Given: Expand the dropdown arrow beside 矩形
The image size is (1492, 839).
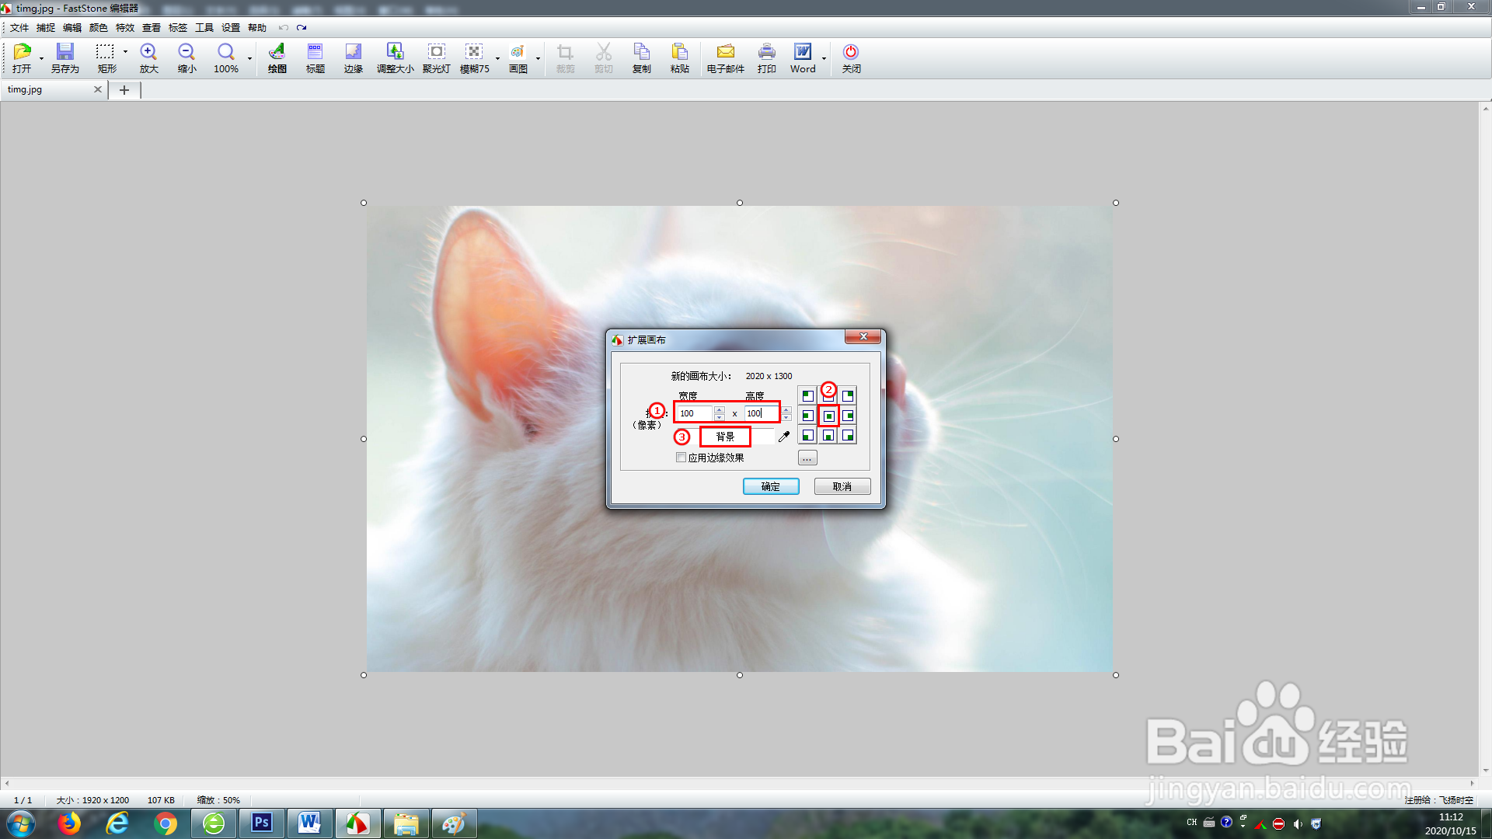Looking at the screenshot, I should (125, 52).
